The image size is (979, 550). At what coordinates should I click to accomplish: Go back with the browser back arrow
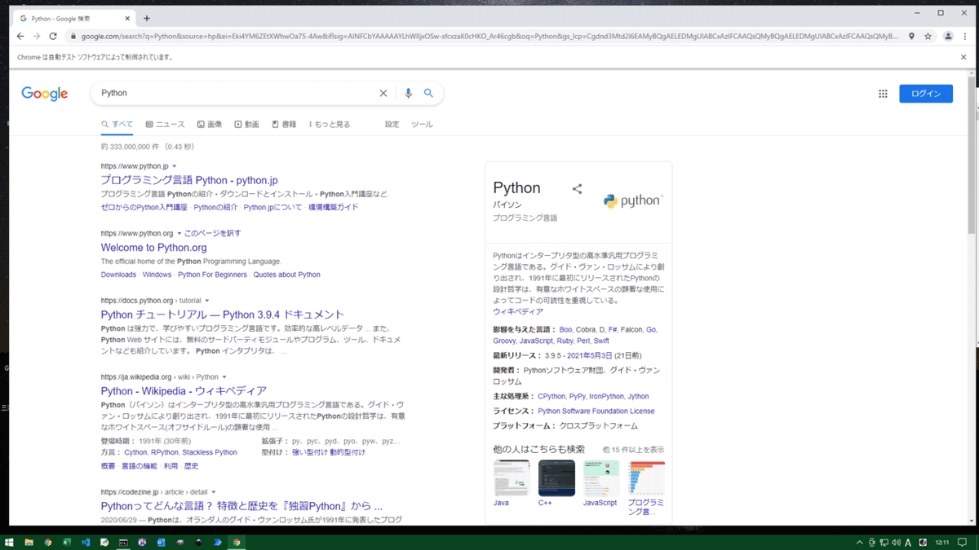[x=20, y=36]
